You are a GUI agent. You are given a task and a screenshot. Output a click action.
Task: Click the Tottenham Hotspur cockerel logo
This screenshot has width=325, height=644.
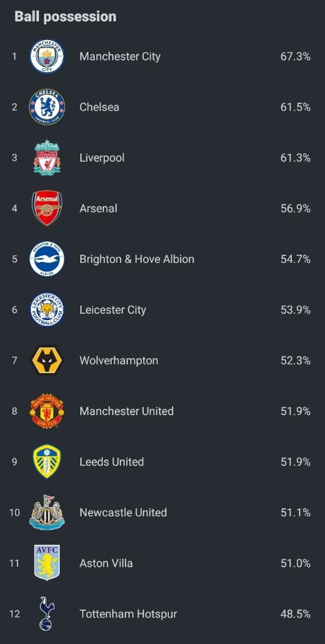pos(46,614)
